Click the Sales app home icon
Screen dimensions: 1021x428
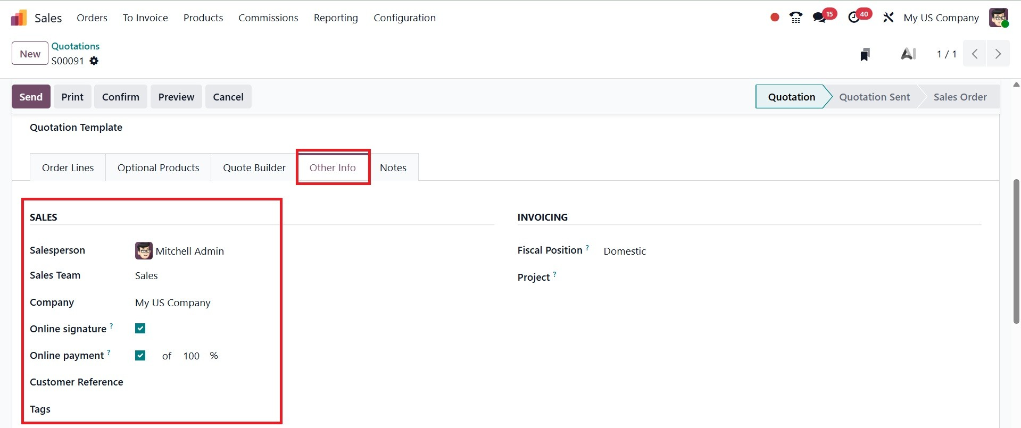[19, 18]
